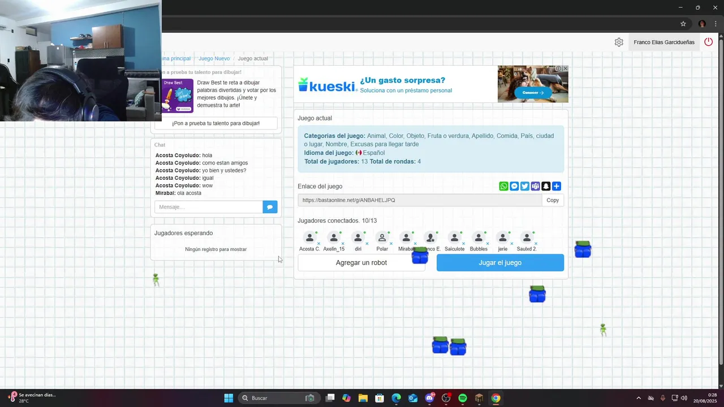The width and height of the screenshot is (724, 407).
Task: Click the kueski ad logo
Action: pos(327,85)
